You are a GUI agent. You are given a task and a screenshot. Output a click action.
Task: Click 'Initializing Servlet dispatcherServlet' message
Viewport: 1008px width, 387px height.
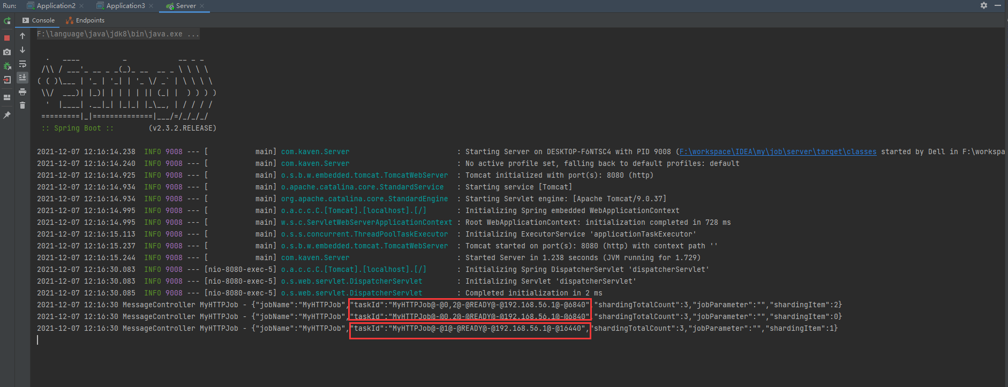(551, 282)
